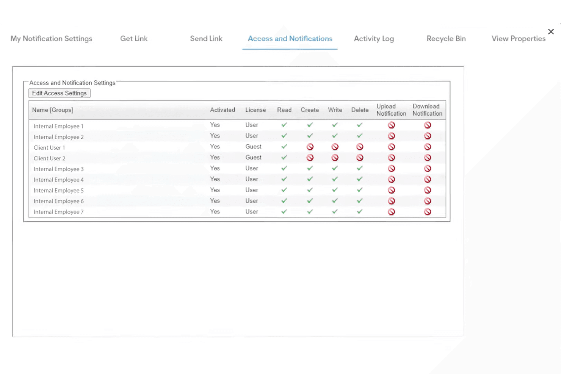
Task: Click the Name [Groups] column header
Action: pyautogui.click(x=53, y=110)
